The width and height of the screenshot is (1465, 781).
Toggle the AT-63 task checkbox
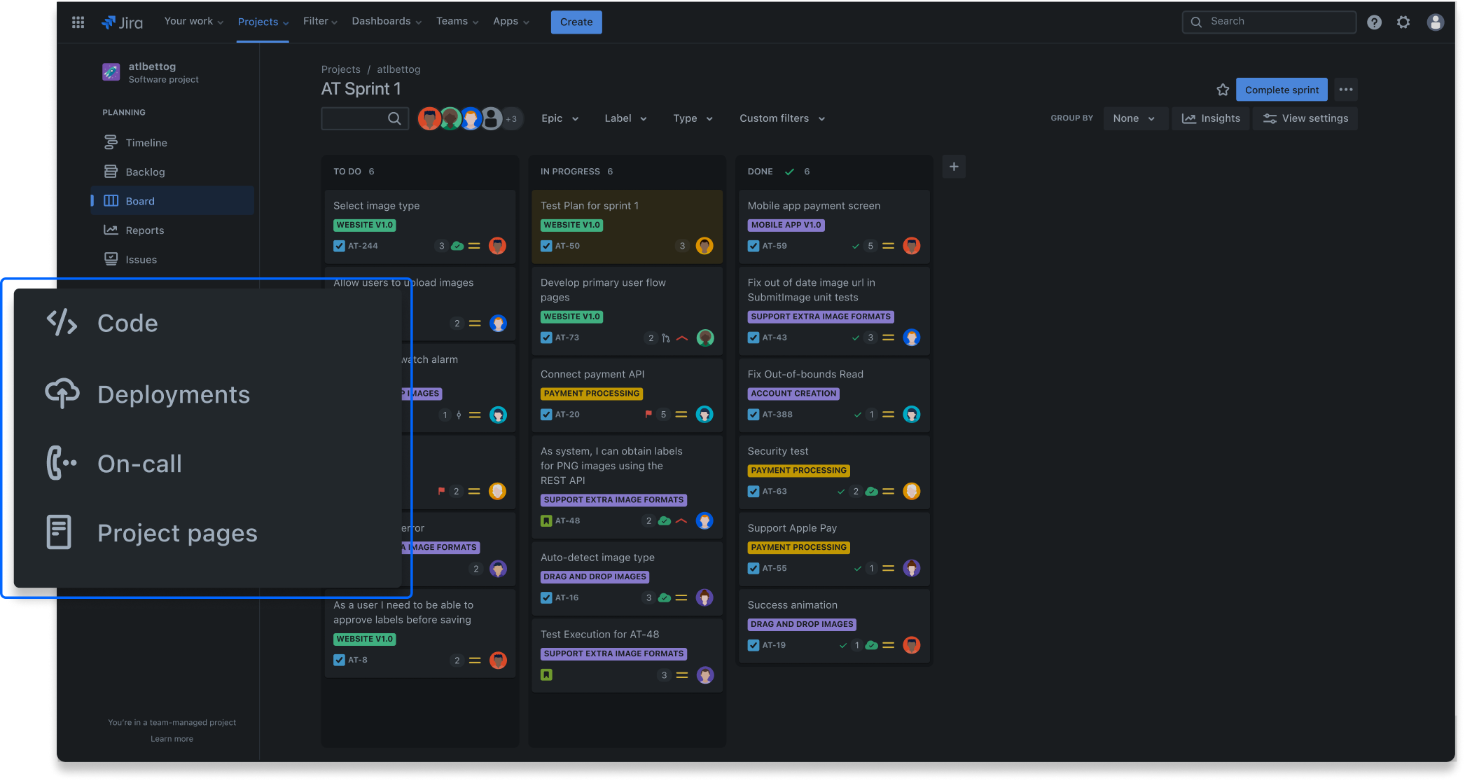pyautogui.click(x=754, y=491)
